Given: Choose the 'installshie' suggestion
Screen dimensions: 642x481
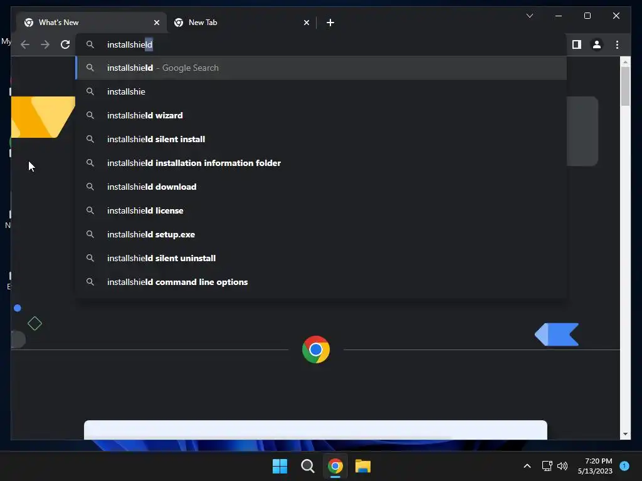Looking at the screenshot, I should (x=321, y=91).
